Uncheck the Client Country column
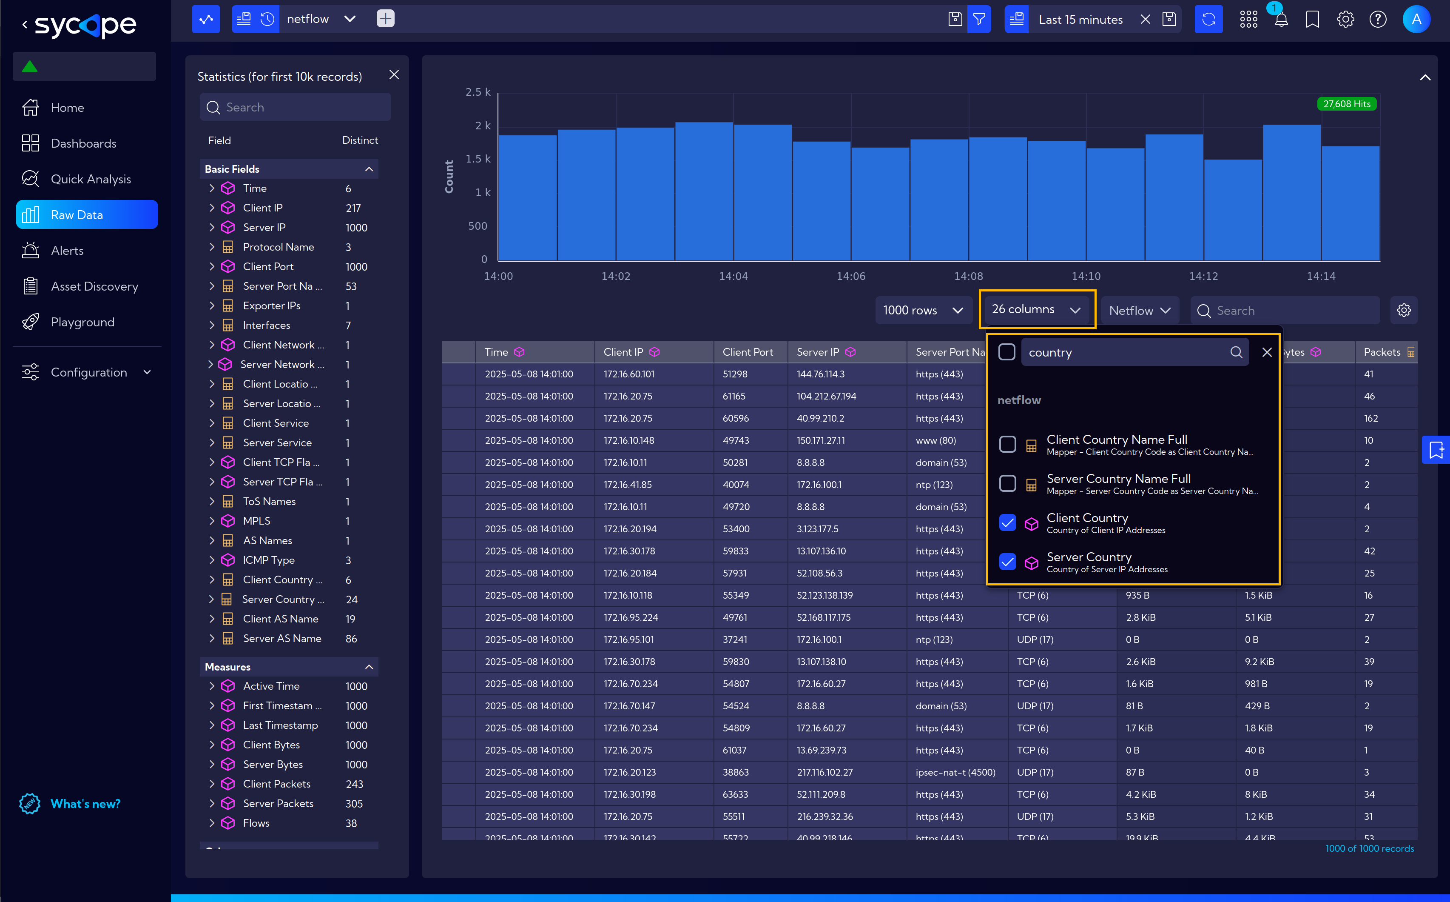 [1008, 522]
